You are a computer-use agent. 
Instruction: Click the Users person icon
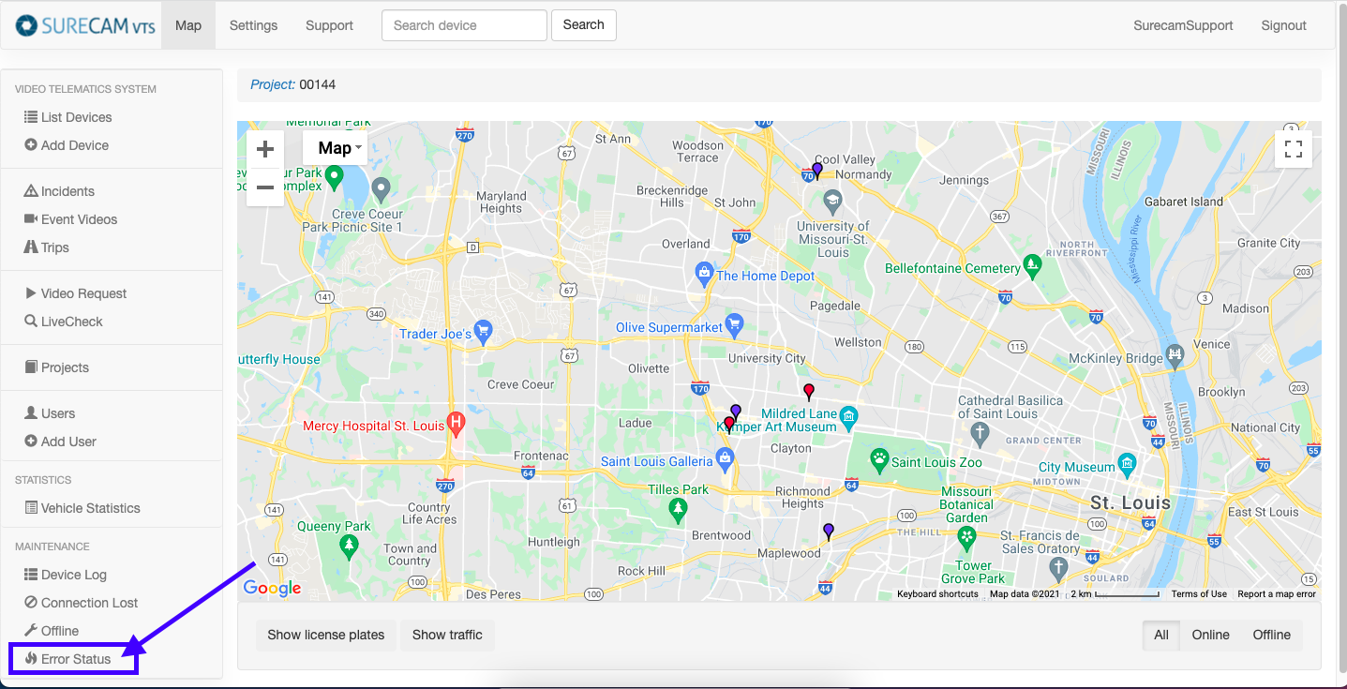(x=31, y=413)
